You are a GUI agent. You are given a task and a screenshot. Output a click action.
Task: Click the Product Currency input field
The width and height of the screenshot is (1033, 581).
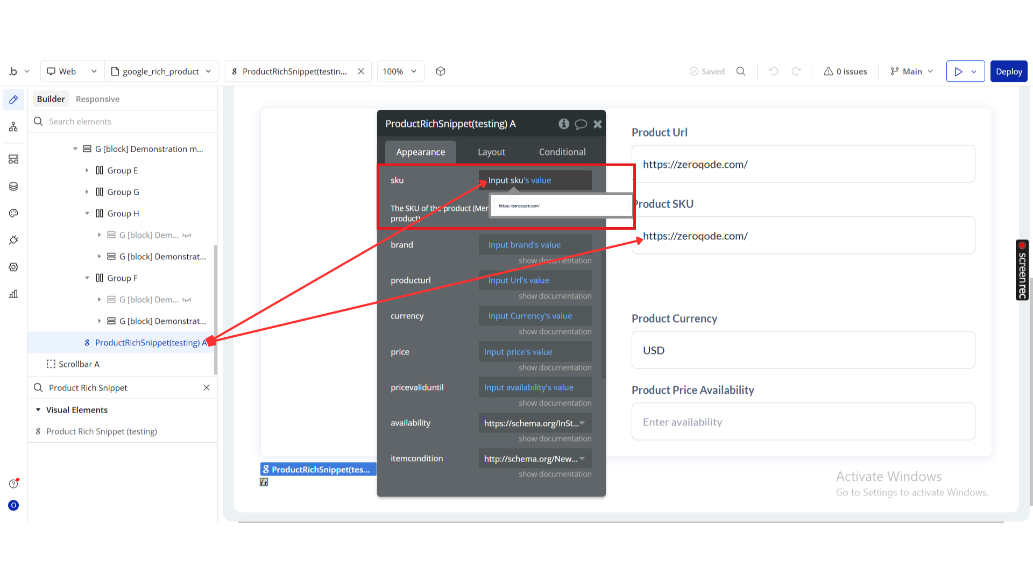[803, 350]
